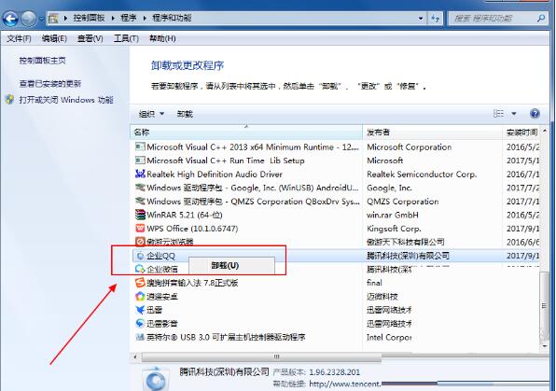Open the 组织 dropdown

[x=151, y=114]
